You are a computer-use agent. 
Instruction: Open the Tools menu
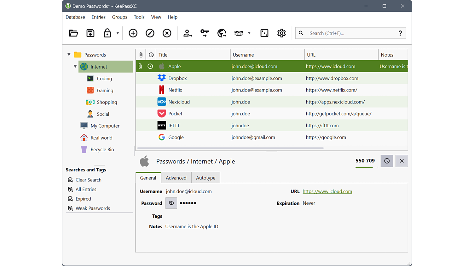tap(139, 17)
